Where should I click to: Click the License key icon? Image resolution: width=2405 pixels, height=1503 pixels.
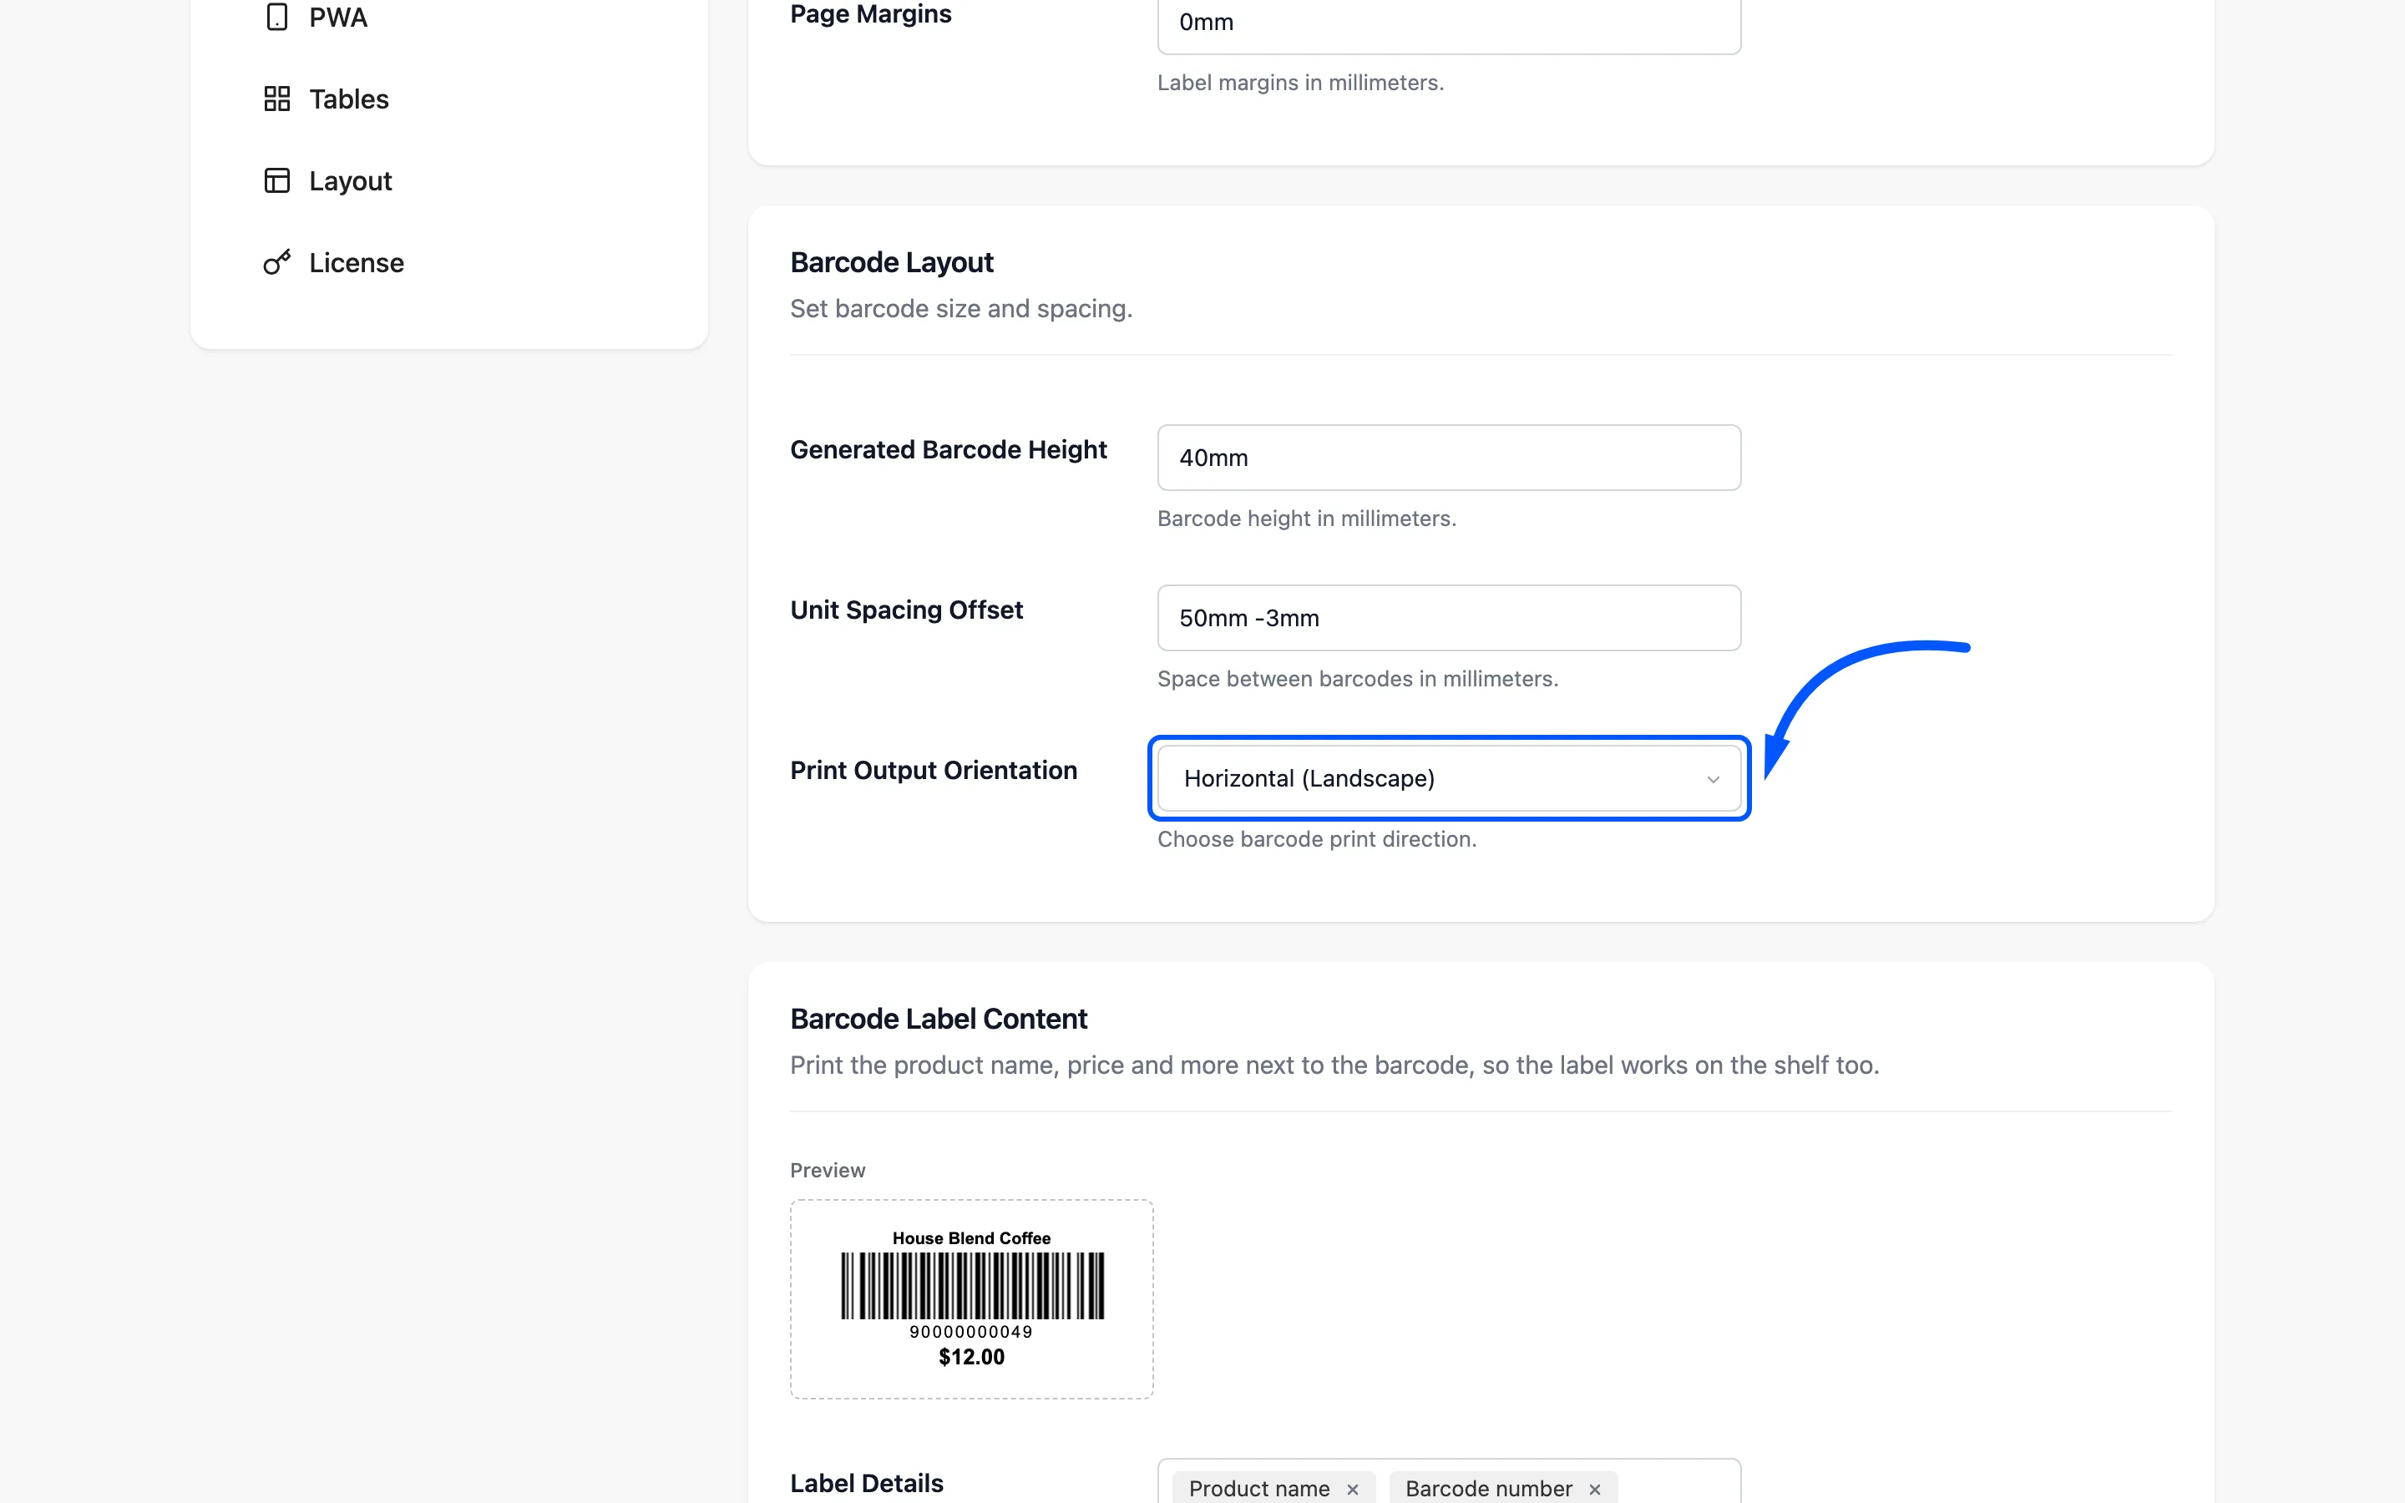276,261
